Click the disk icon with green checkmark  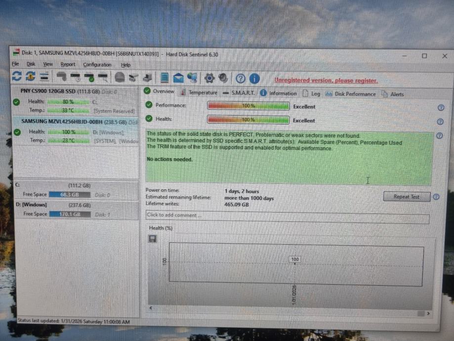pos(89,78)
